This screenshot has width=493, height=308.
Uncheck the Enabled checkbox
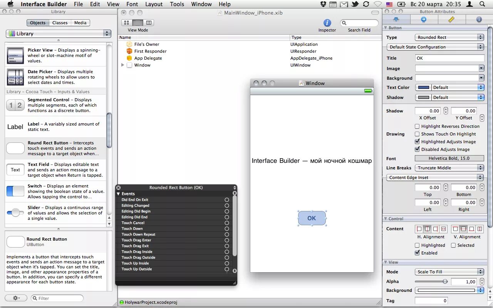pos(417,253)
